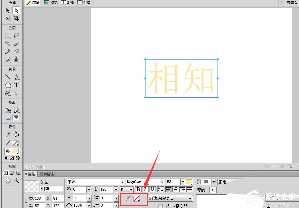
Task: Select the Pen tool
Action: [x=17, y=77]
